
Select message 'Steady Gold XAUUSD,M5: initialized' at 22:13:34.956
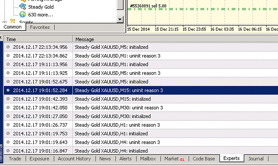[x=111, y=47]
